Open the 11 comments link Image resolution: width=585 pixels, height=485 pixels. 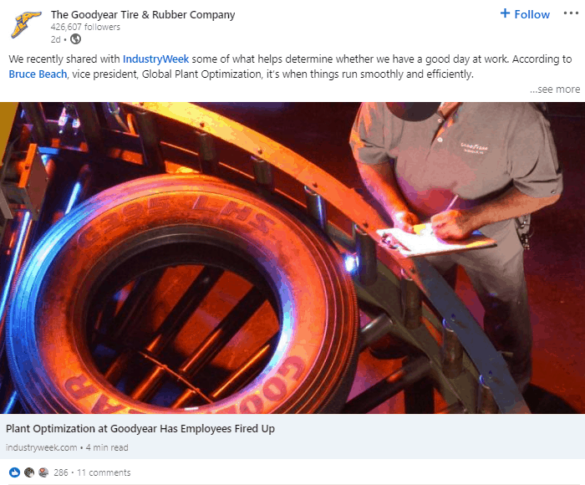[x=104, y=472]
